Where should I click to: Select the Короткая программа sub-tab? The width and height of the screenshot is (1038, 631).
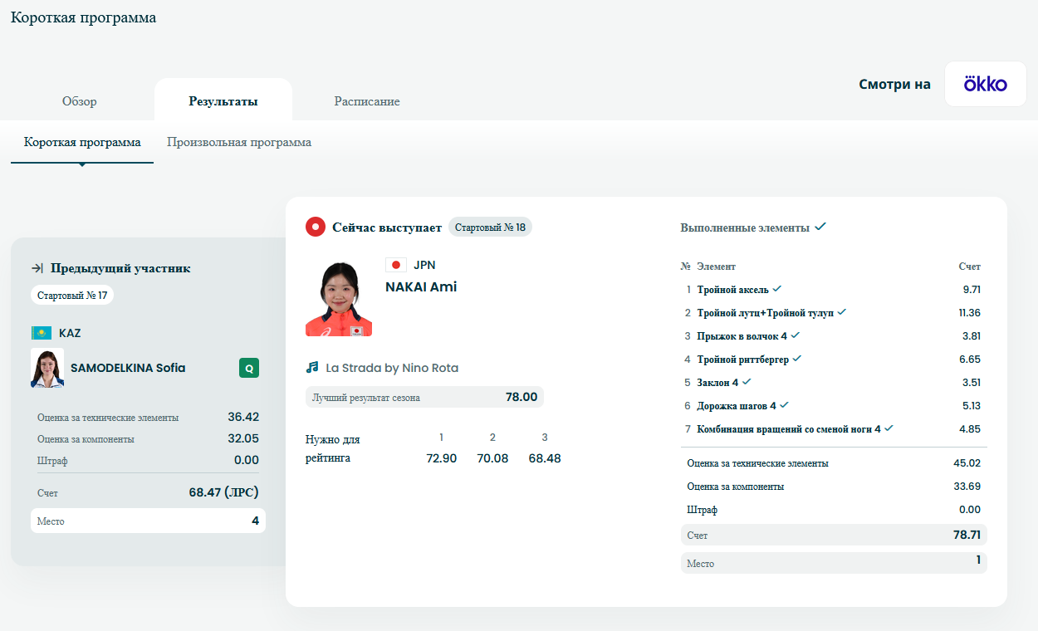point(82,142)
